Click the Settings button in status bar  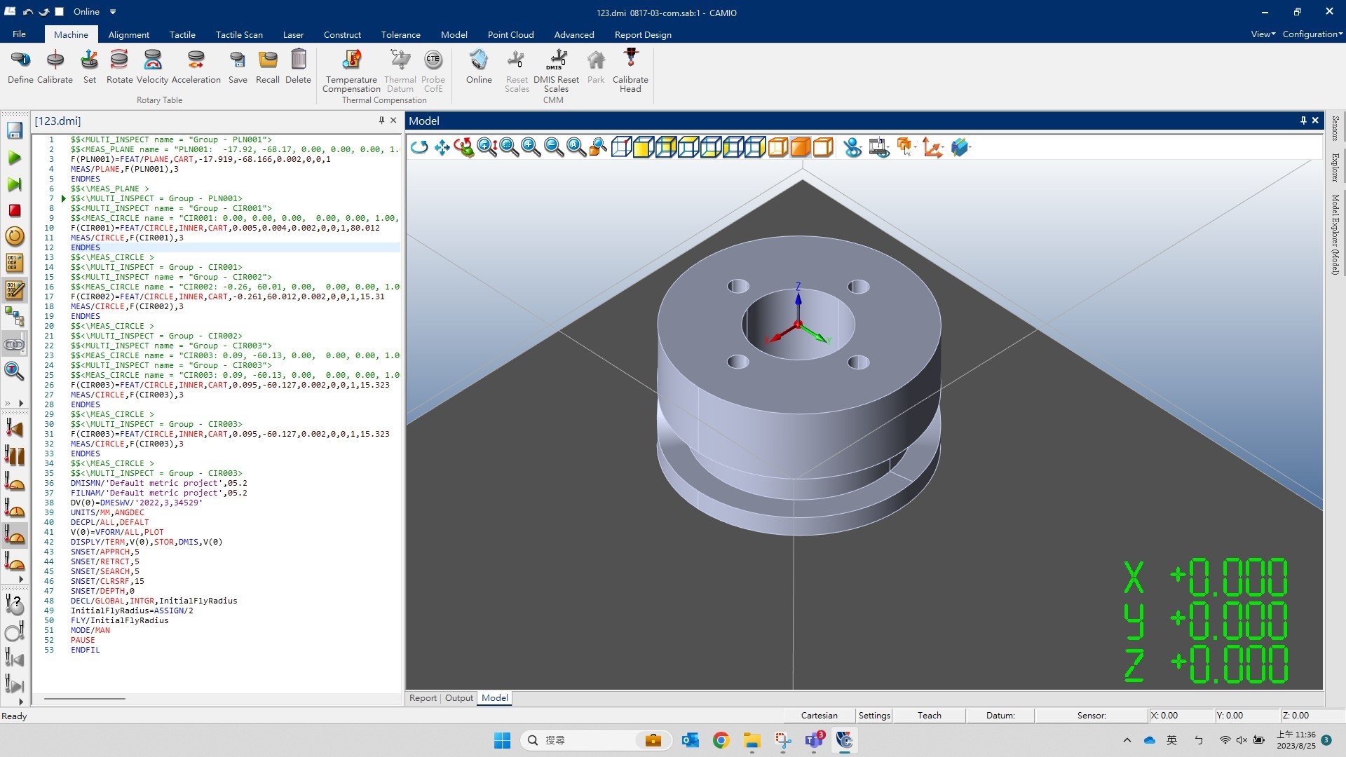872,714
